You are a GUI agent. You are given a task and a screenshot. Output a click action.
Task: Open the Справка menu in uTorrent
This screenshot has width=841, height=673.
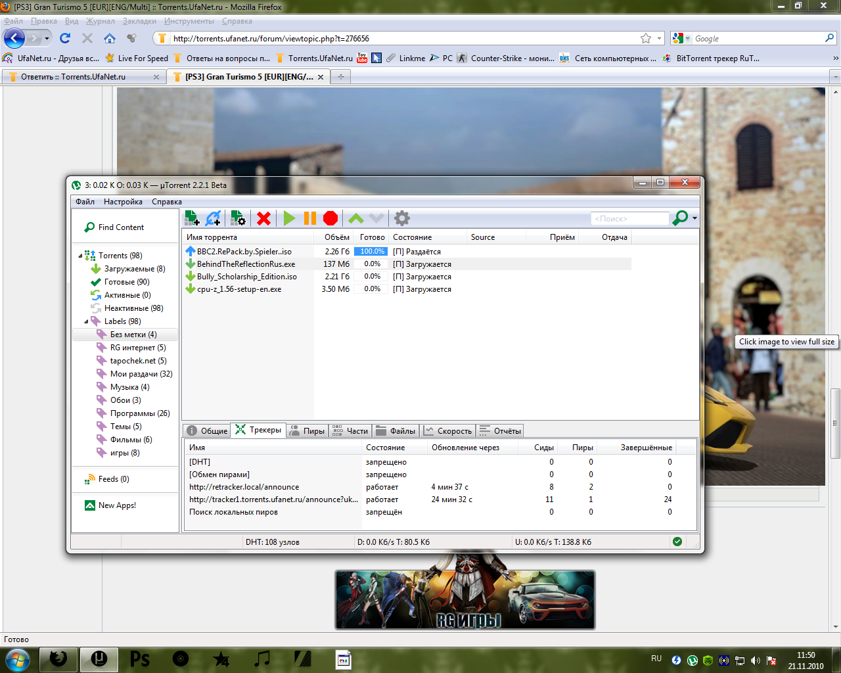167,202
